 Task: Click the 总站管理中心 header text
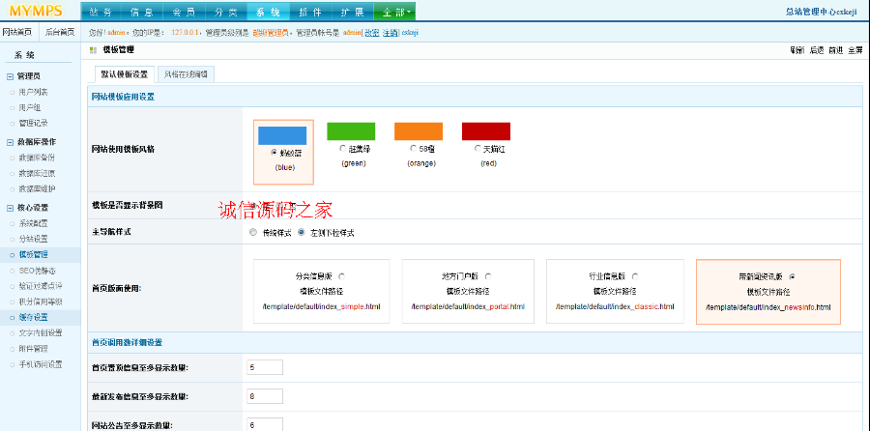point(810,11)
